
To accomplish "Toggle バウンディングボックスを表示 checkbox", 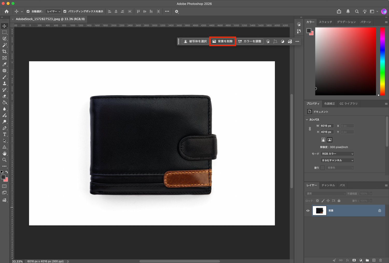I will click(x=65, y=11).
